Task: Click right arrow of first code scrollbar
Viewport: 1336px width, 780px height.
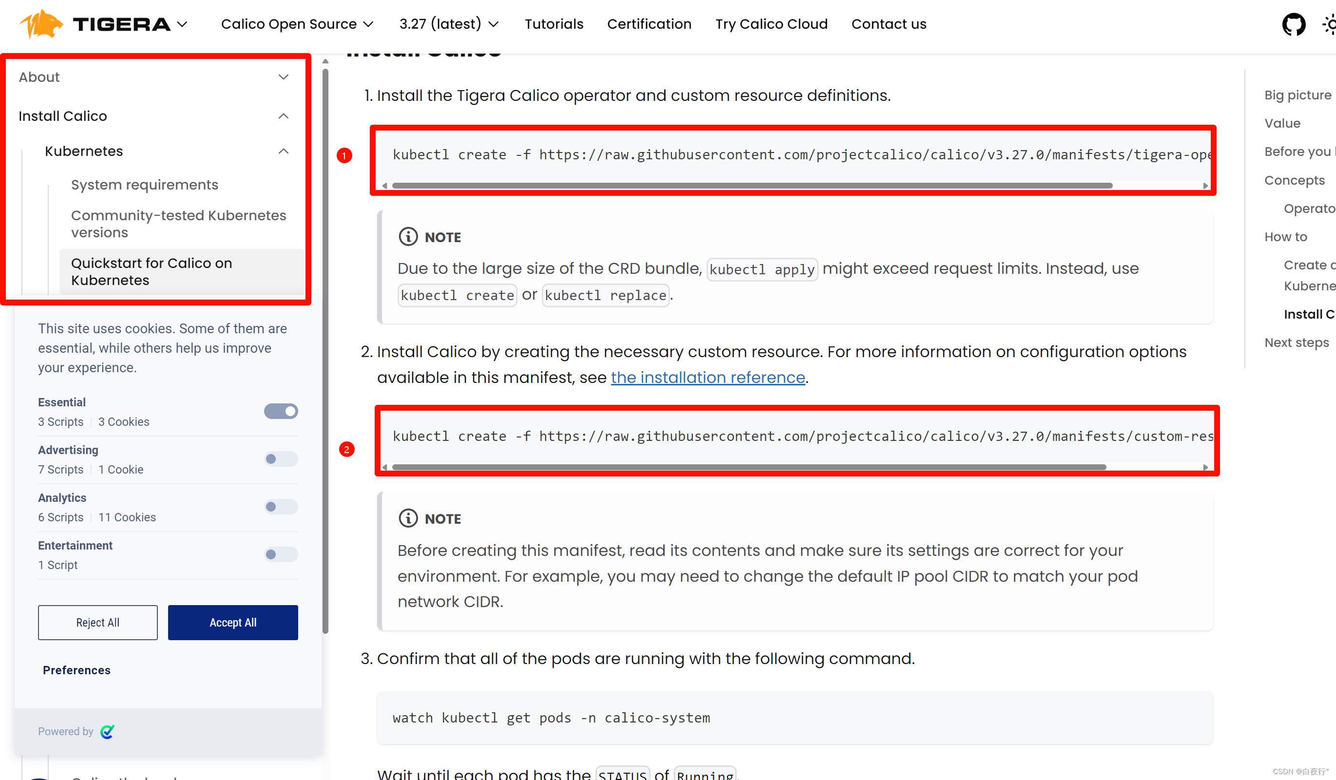Action: (1205, 186)
